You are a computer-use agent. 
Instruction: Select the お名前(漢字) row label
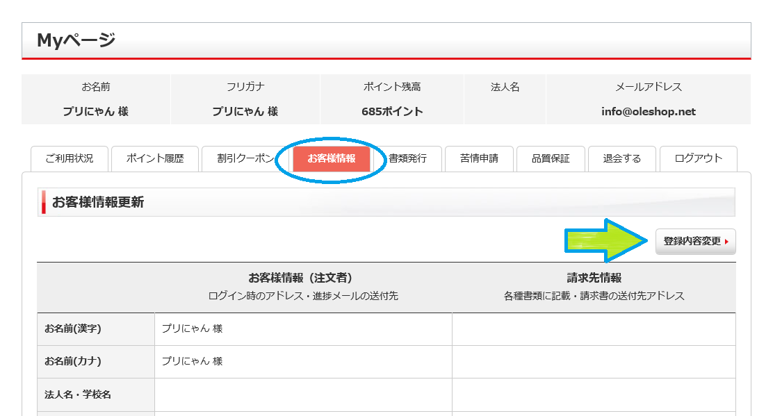(74, 328)
